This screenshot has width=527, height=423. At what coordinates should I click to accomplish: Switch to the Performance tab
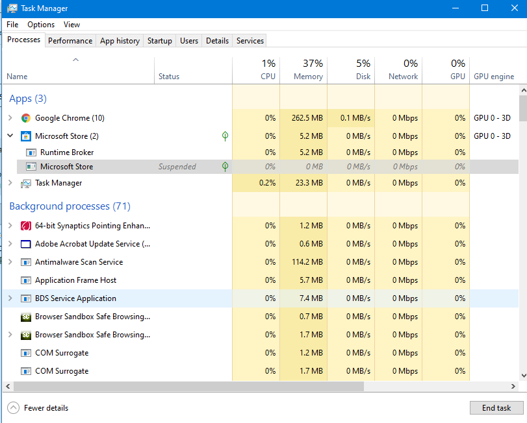pos(70,41)
